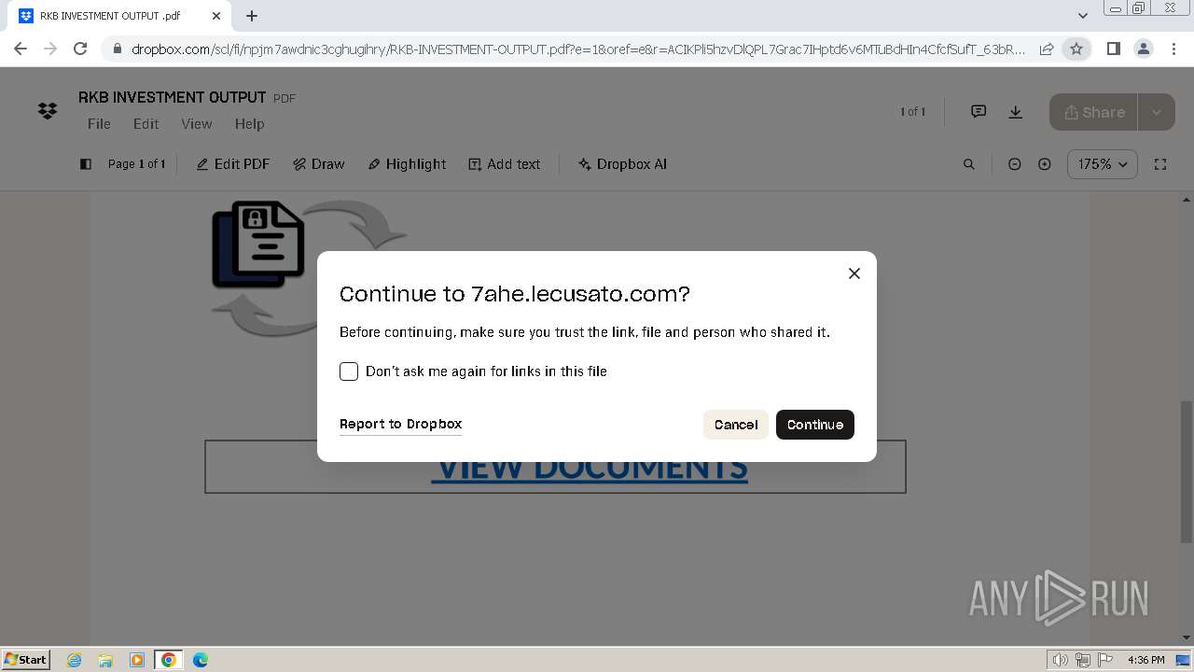Zoom out with the minus icon
Image resolution: width=1194 pixels, height=672 pixels.
pyautogui.click(x=1015, y=164)
